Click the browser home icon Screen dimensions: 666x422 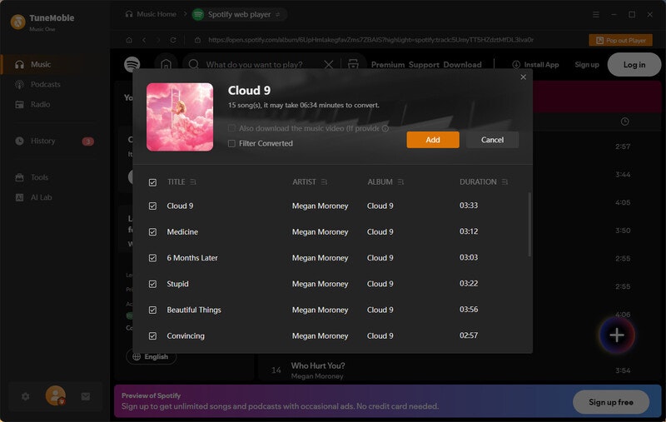pyautogui.click(x=129, y=40)
